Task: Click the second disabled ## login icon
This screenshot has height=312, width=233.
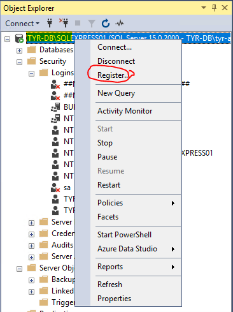Action: pyautogui.click(x=55, y=96)
